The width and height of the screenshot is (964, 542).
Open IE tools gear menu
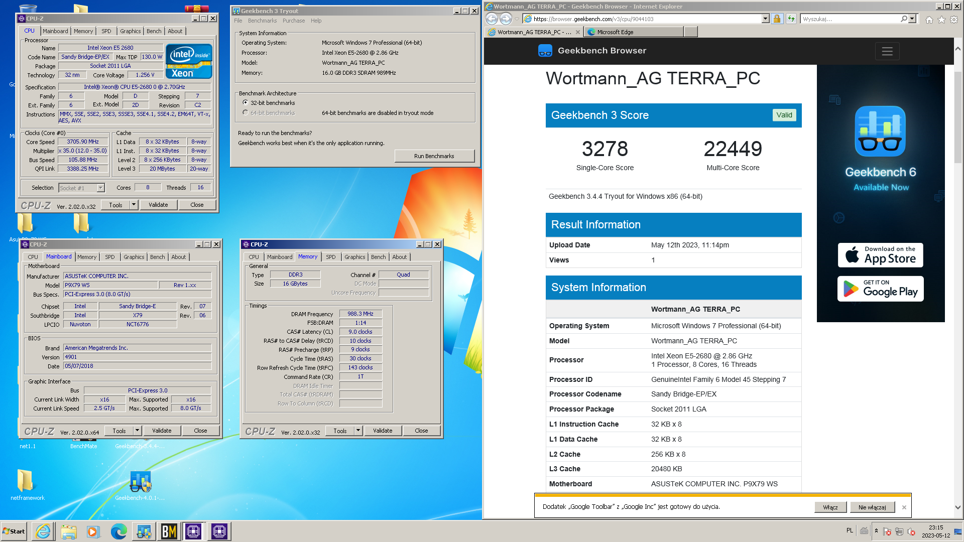pyautogui.click(x=954, y=20)
